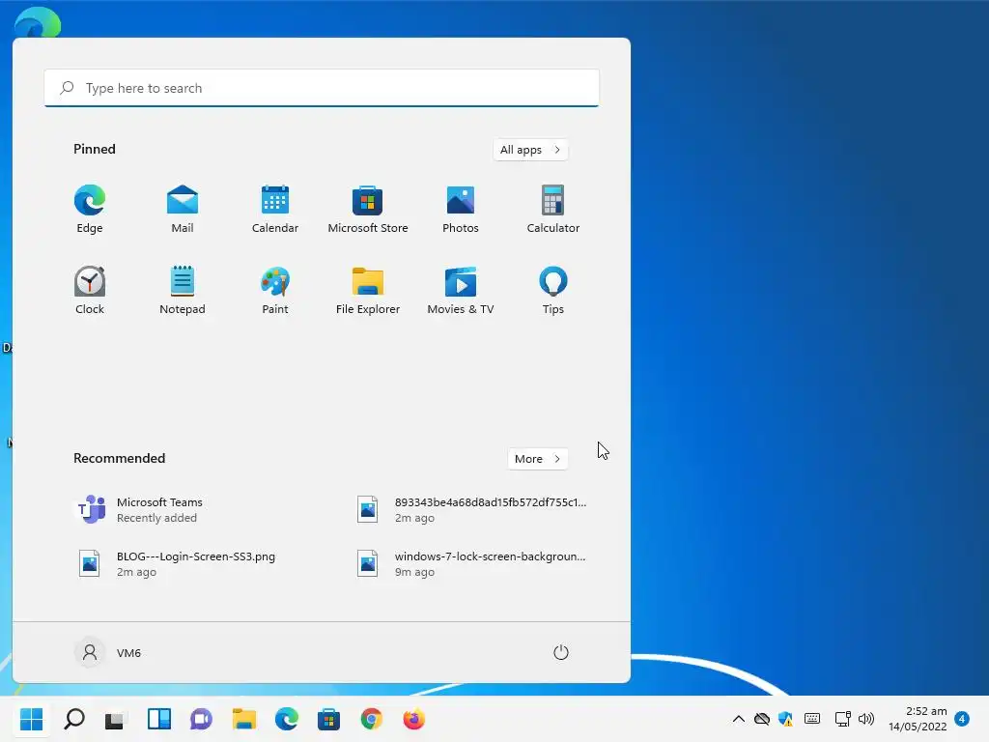Screen dimensions: 989x742
Task: Show More recommended items
Action: (537, 459)
